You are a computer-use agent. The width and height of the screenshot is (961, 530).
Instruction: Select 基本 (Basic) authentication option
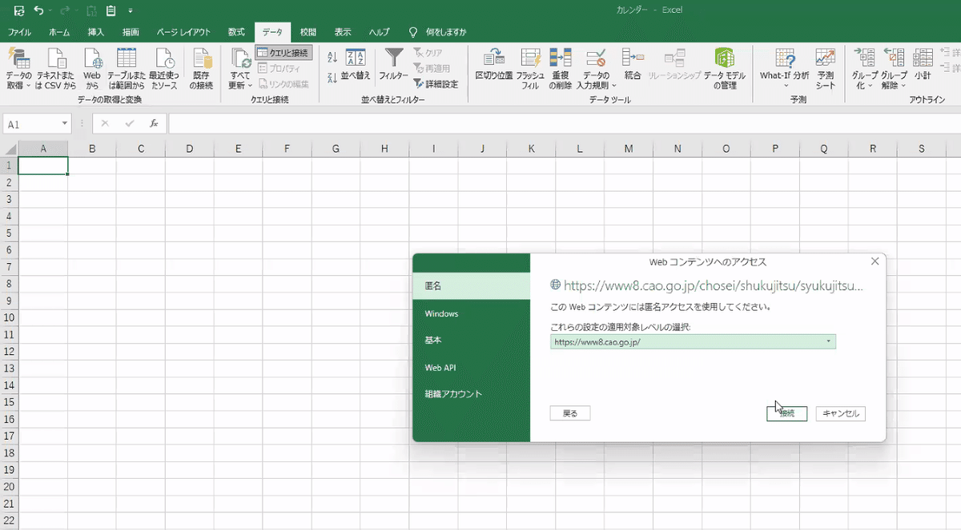[x=472, y=340]
